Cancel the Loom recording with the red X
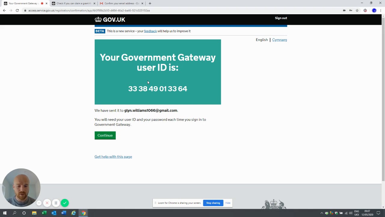The height and width of the screenshot is (217, 385). point(47,203)
